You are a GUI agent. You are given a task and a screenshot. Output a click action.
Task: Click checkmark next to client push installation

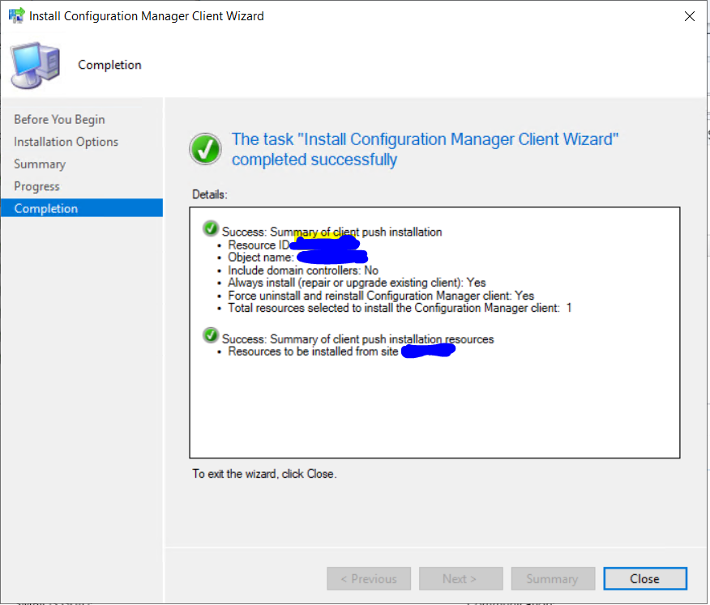pyautogui.click(x=211, y=228)
